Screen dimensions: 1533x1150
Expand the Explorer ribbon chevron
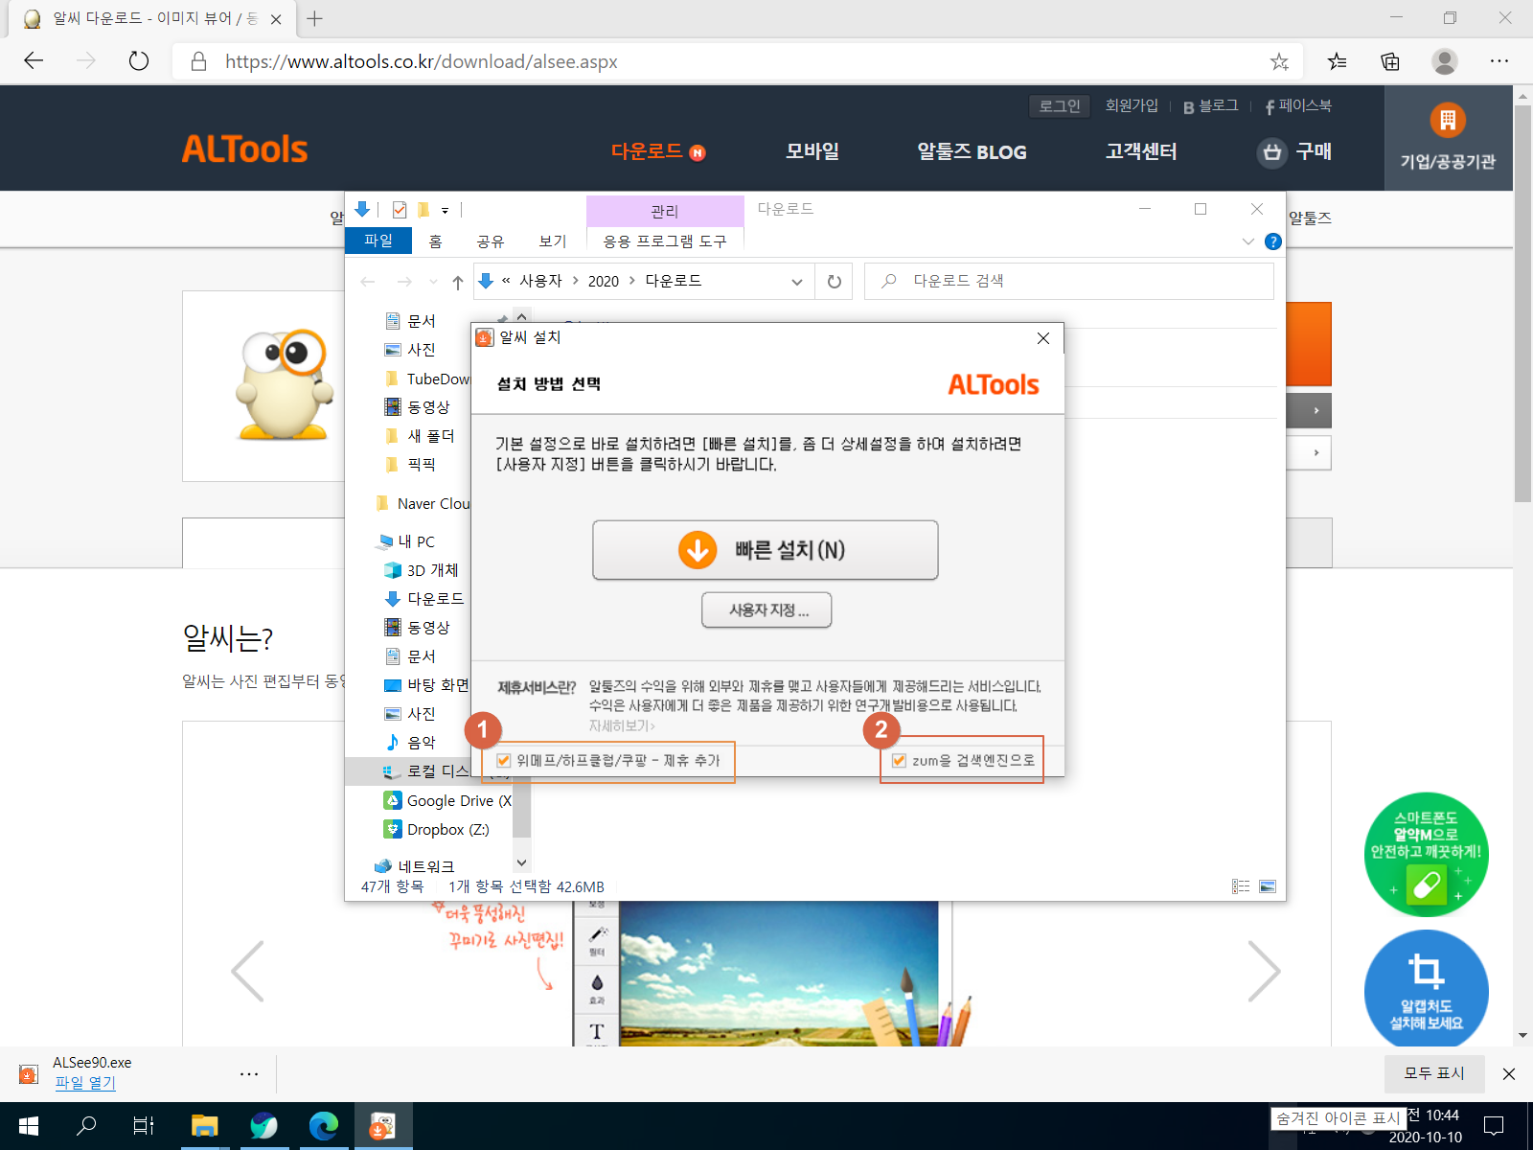pyautogui.click(x=1247, y=241)
